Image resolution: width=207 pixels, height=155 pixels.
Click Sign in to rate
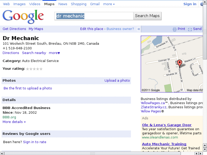pos(34,142)
